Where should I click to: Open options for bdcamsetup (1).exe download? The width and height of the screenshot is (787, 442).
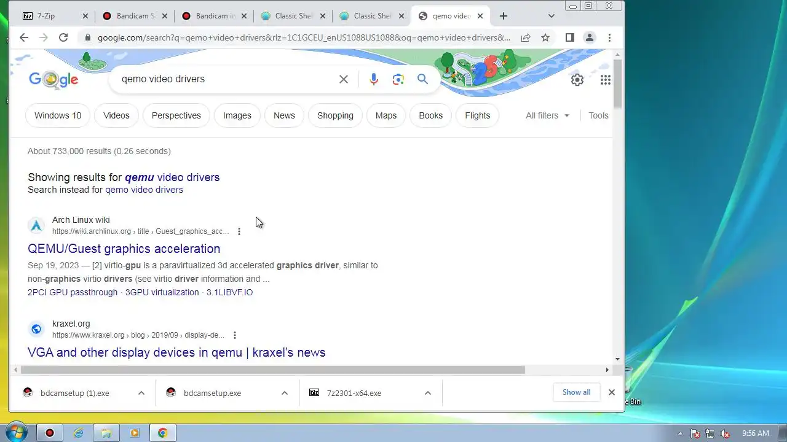tap(141, 393)
